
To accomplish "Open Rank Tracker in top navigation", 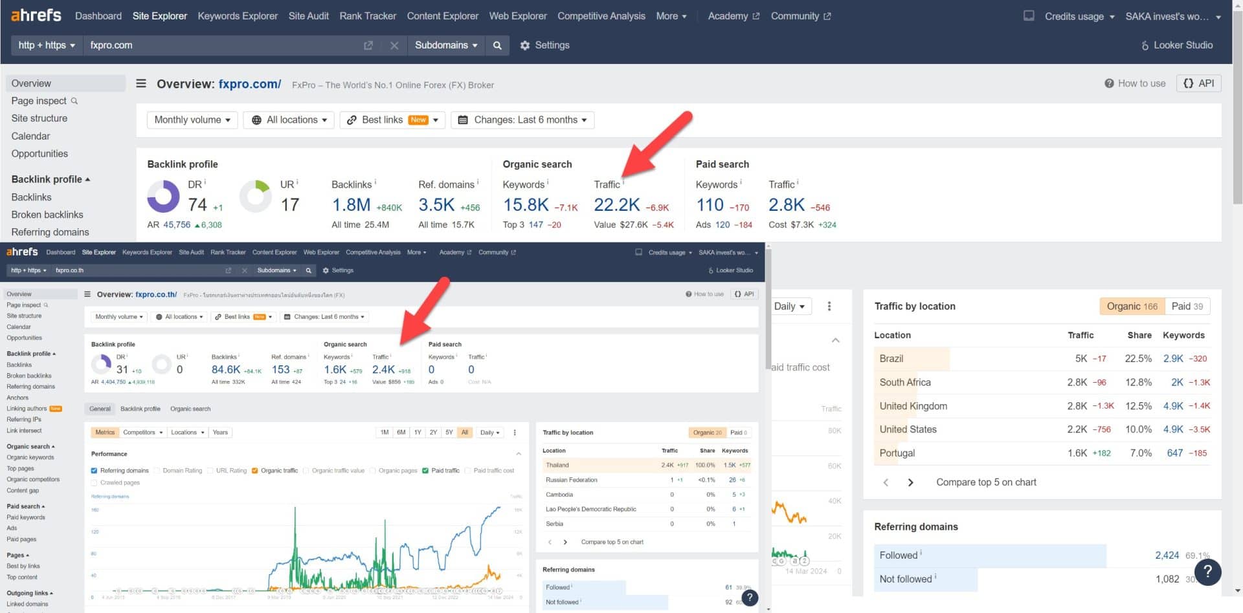I will (368, 16).
